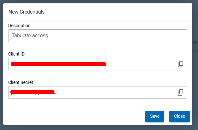The width and height of the screenshot is (198, 130).
Task: Click dimmed background below the dialog
Action: 95,127
